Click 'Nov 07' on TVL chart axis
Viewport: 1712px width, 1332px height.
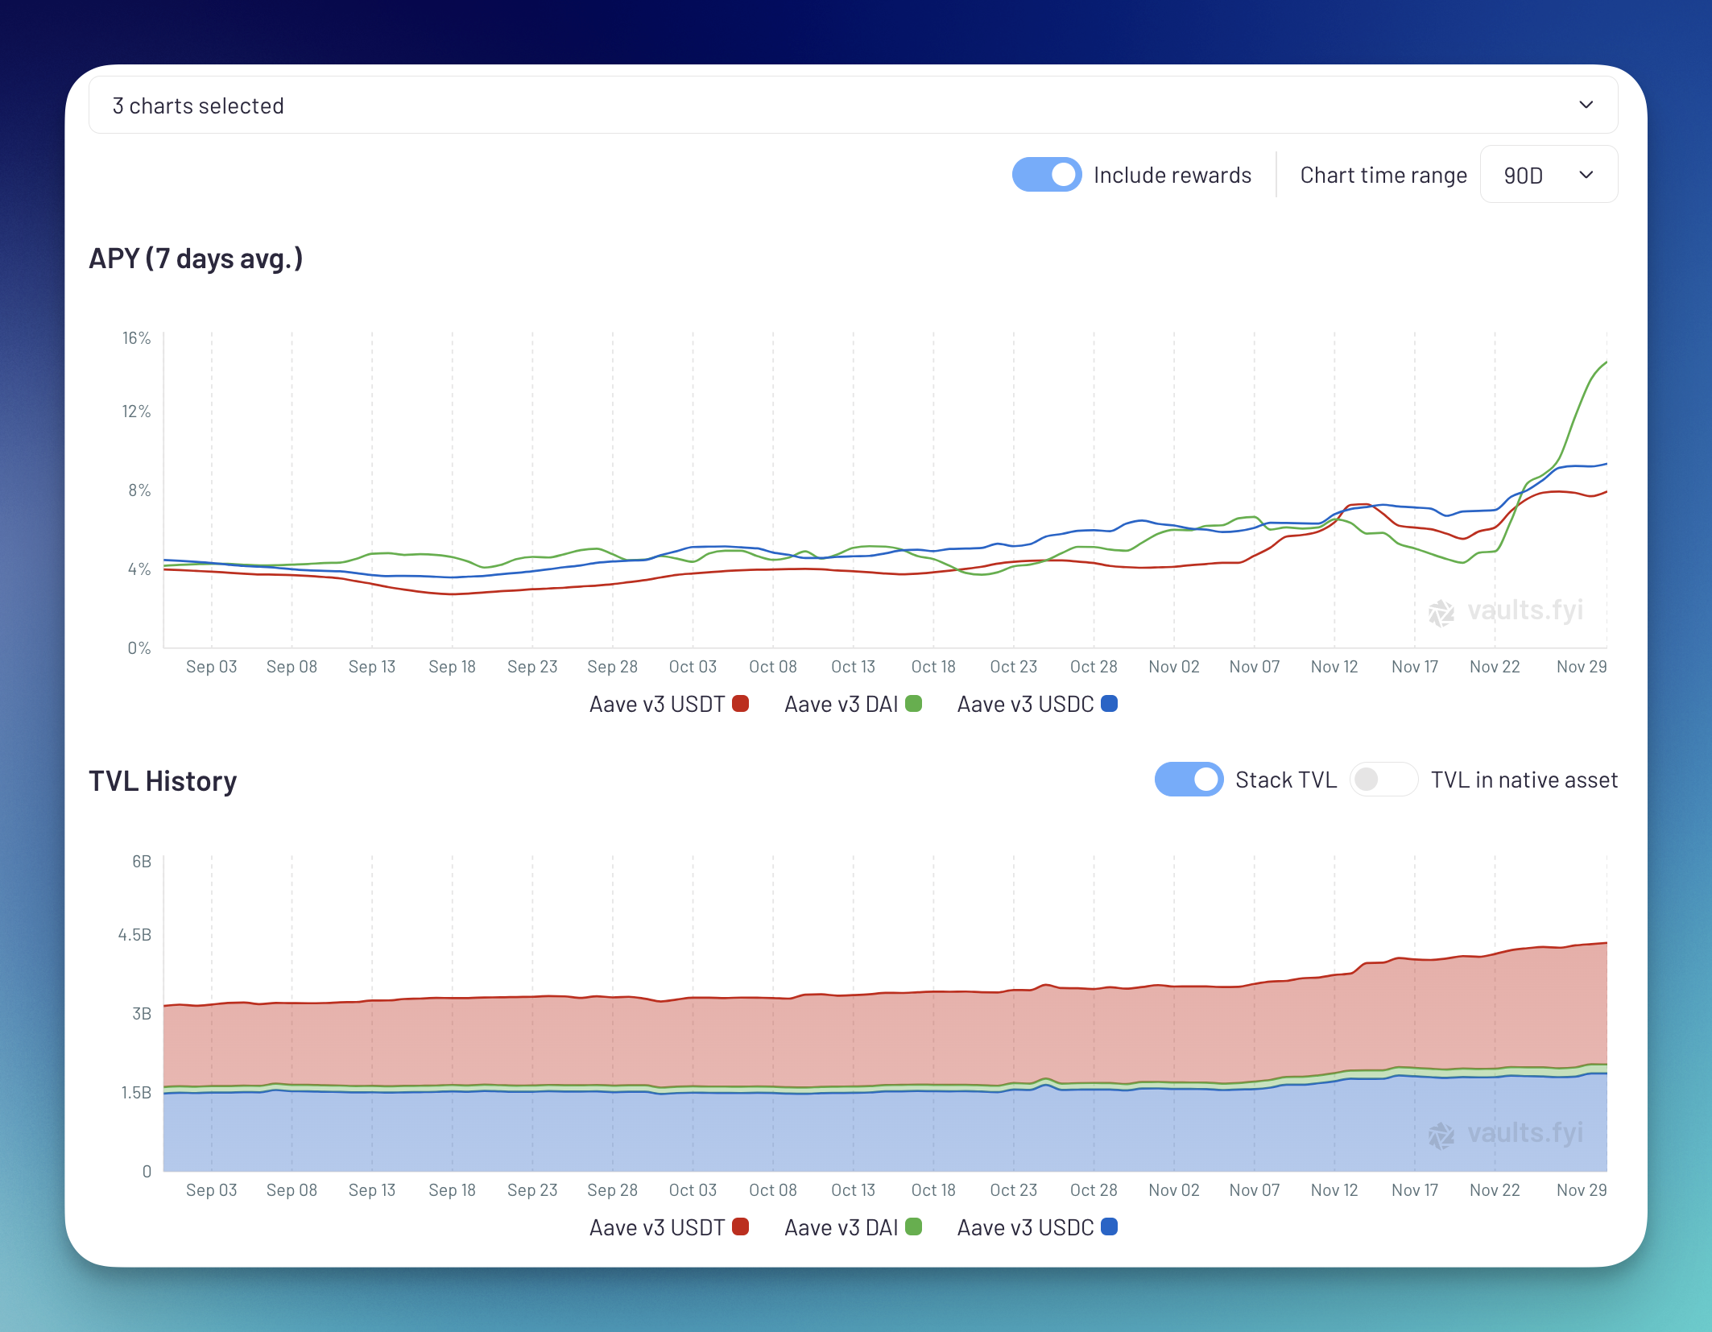point(1254,1190)
